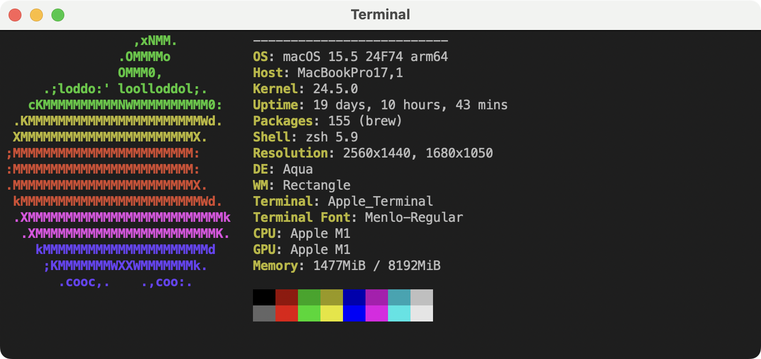Click "19 days, 10 hours, 43 mins"

(411, 105)
